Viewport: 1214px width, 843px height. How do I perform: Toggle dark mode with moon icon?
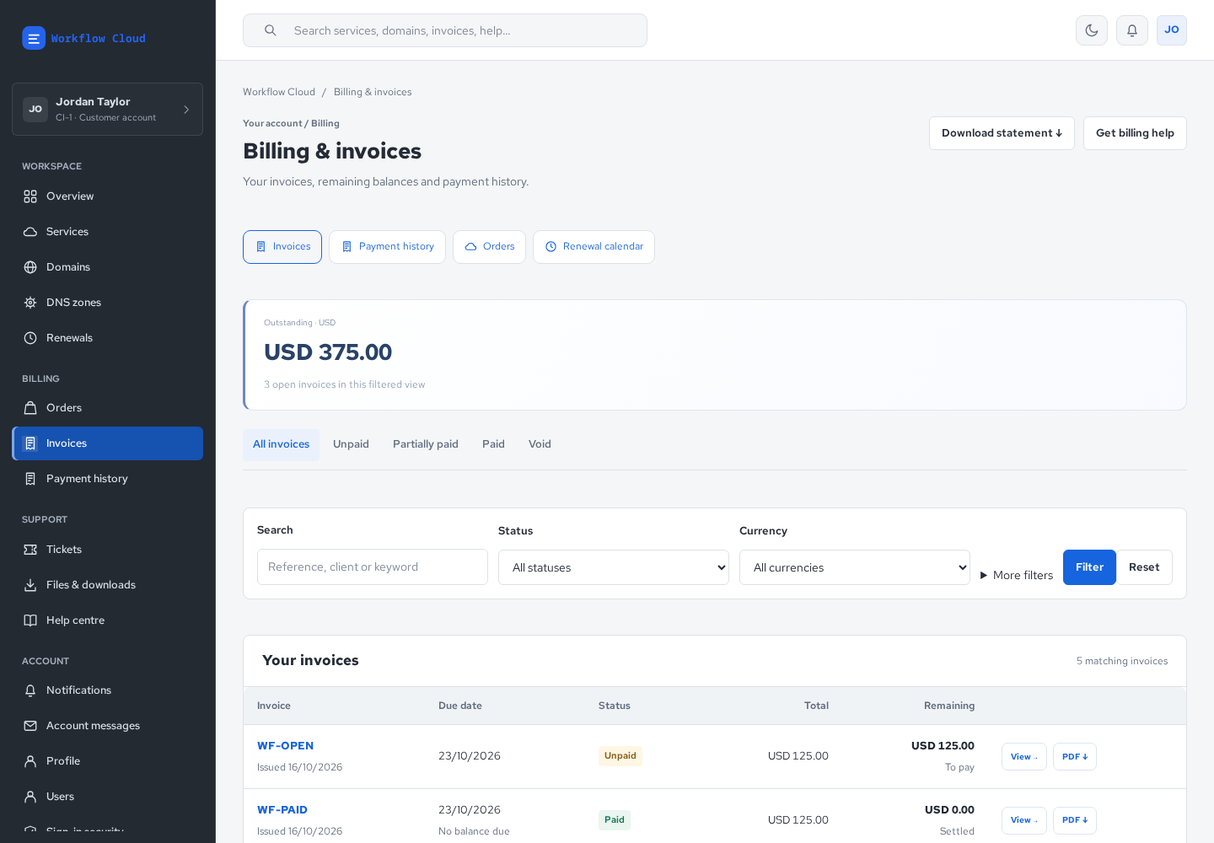click(1092, 30)
